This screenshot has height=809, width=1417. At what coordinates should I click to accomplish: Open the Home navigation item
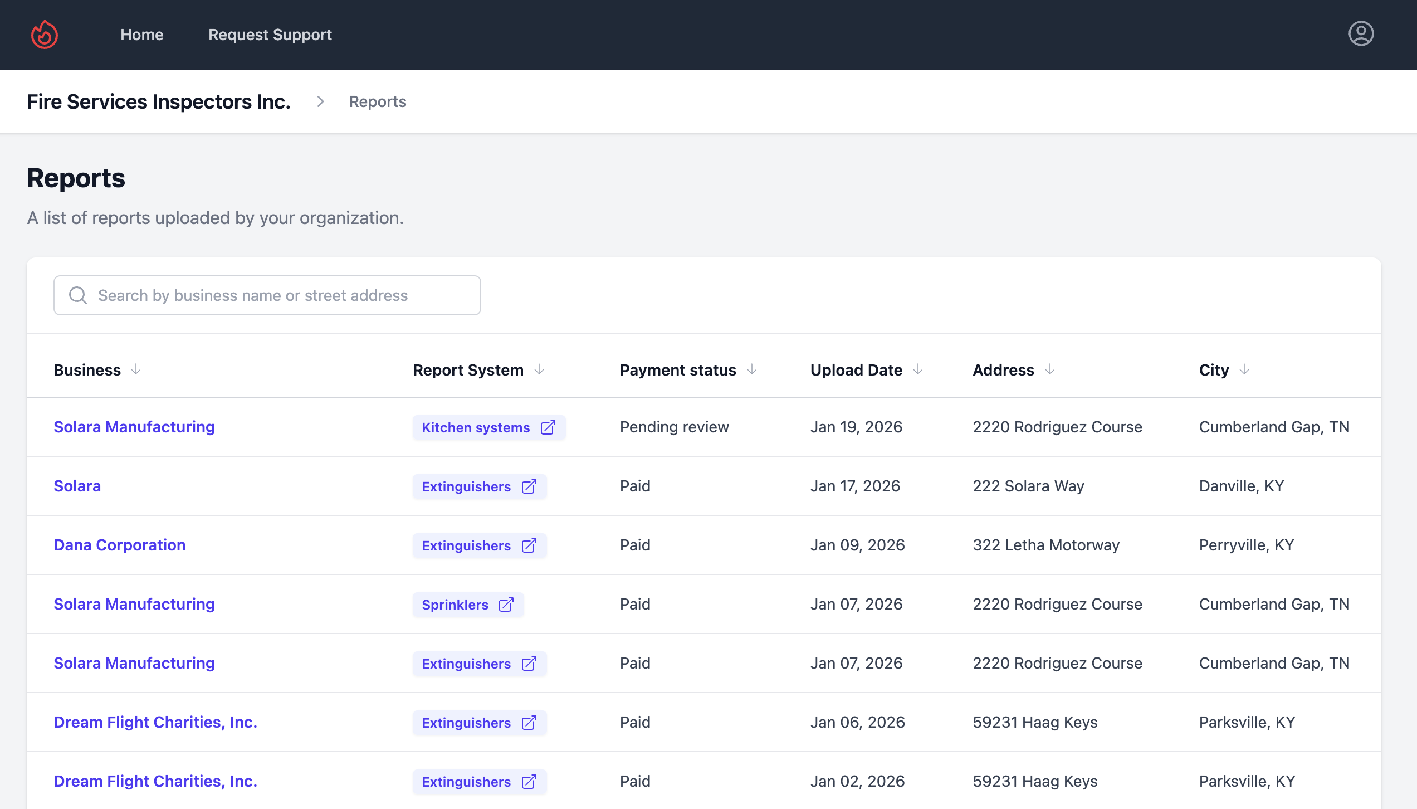coord(141,35)
